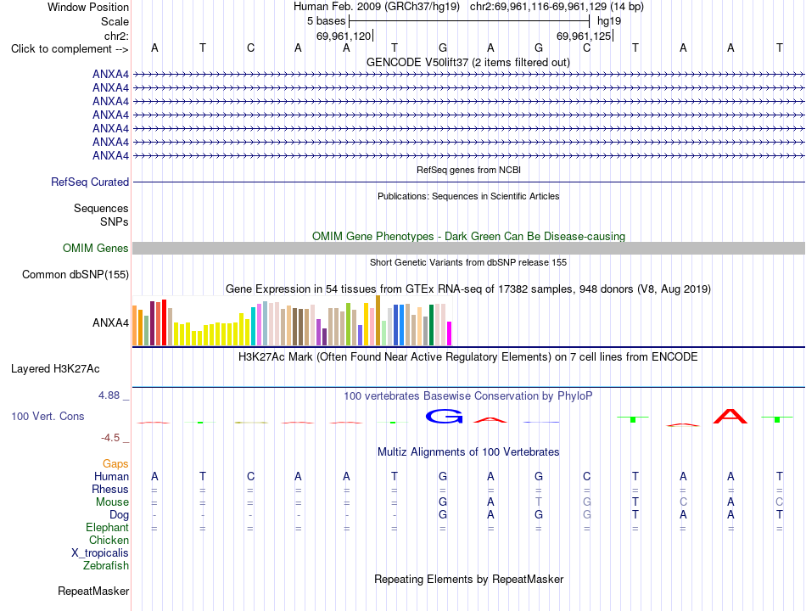Click 'Repeating Elements by RepeatMasker' title
Viewport: 806px width, 611px height.
pos(468,580)
